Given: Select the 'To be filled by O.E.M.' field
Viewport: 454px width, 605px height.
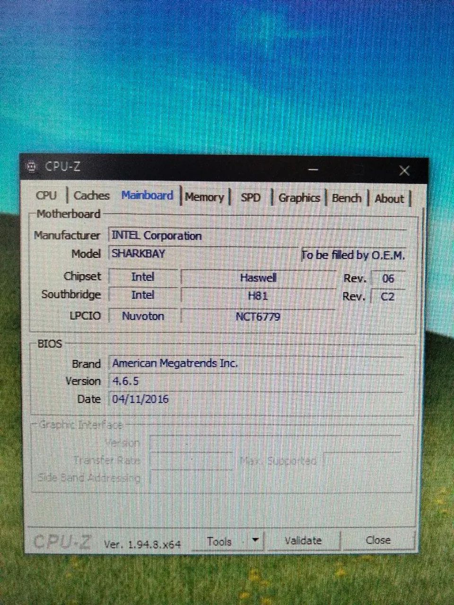Looking at the screenshot, I should pos(353,255).
